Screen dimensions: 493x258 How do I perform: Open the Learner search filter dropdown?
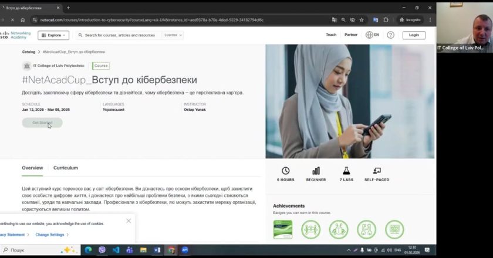173,35
